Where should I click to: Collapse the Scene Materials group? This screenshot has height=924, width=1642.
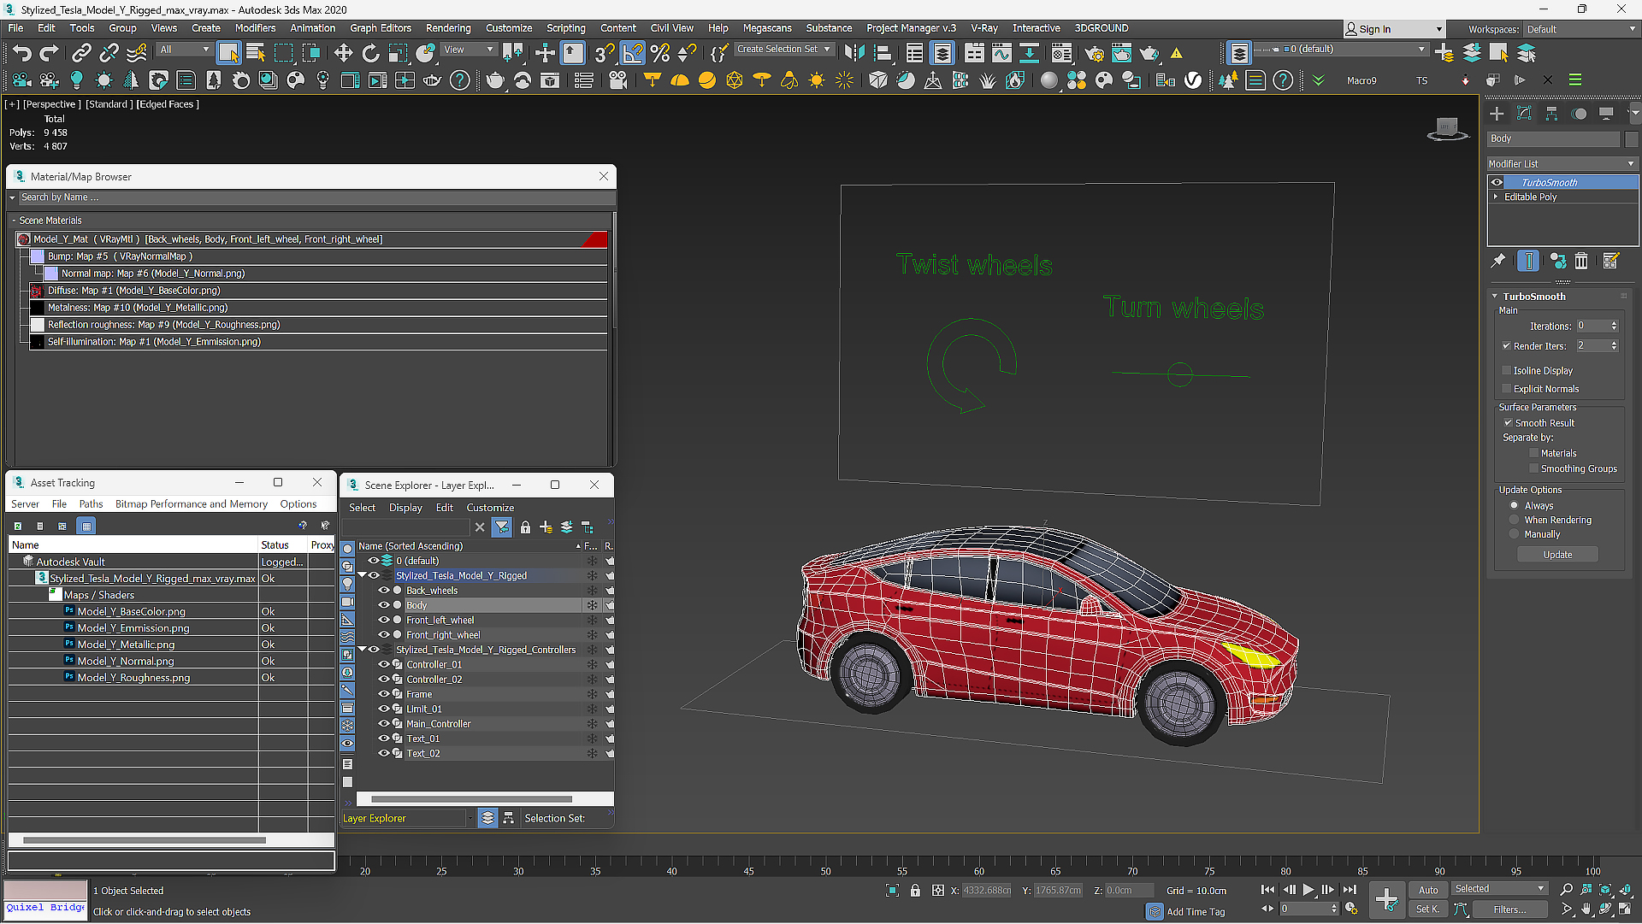coord(14,221)
